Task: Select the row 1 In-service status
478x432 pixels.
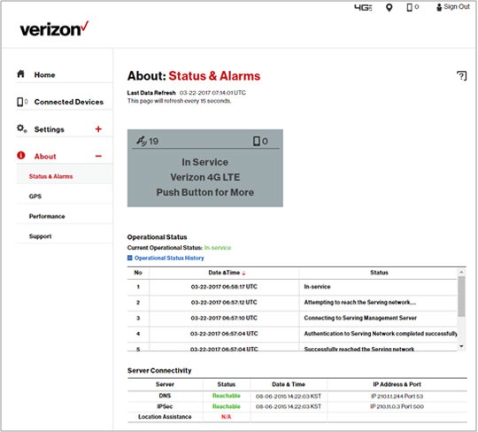Action: 317,287
